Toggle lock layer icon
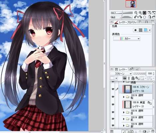 point(133,78)
